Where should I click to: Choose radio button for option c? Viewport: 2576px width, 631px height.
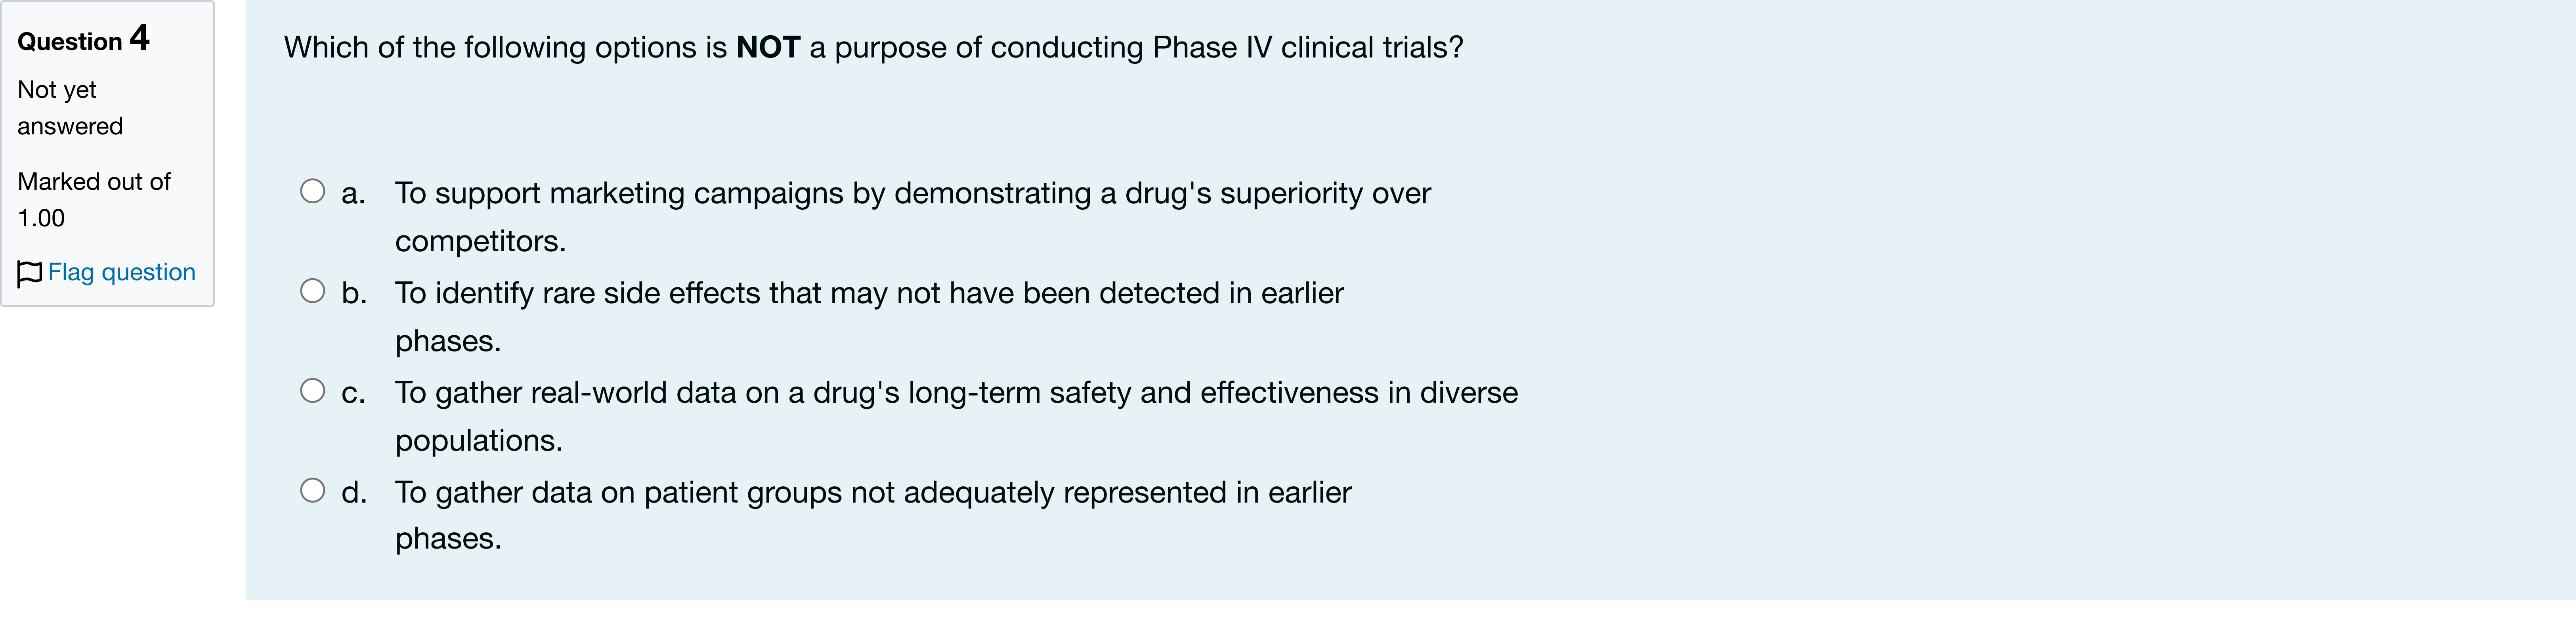pyautogui.click(x=313, y=390)
